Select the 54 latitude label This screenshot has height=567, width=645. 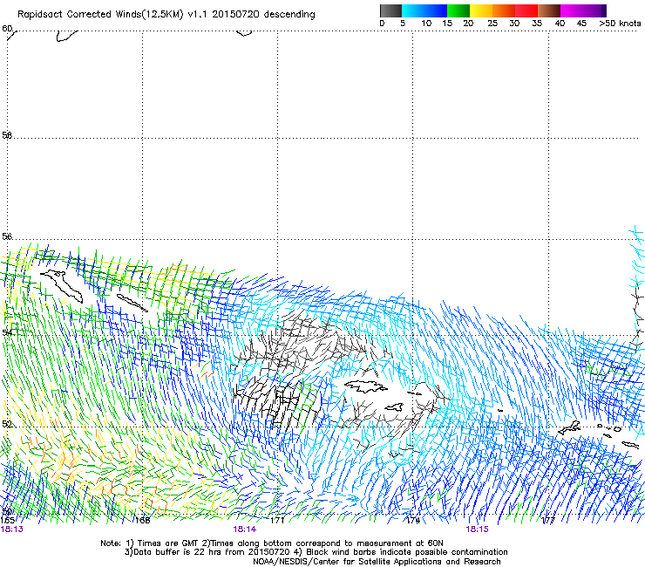7,331
